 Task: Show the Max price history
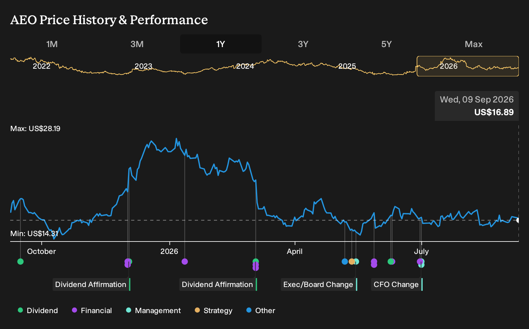(474, 44)
